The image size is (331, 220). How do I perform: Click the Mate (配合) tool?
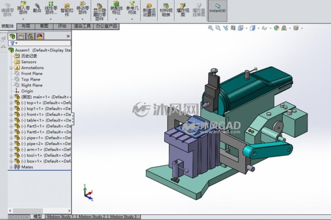pyautogui.click(x=37, y=8)
